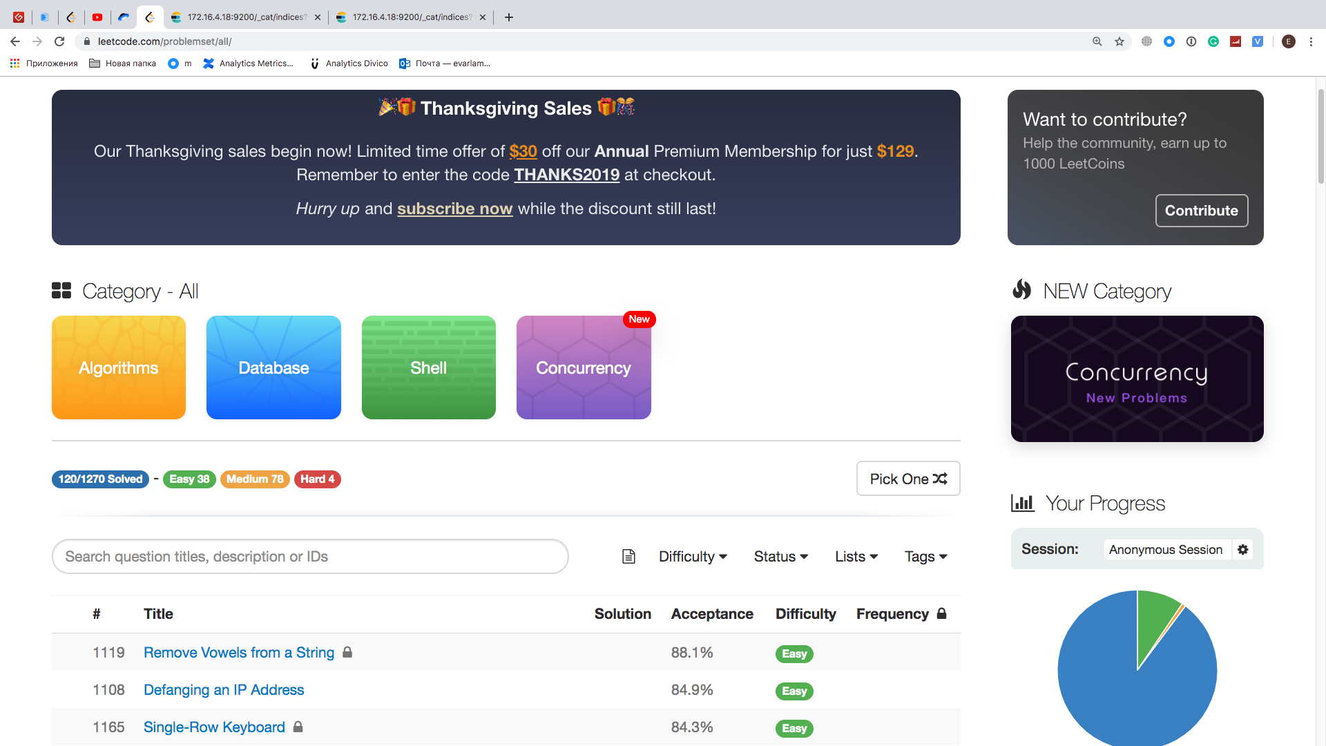Click the Easy 38 solved badge
Viewport: 1326px width, 746px height.
[189, 479]
